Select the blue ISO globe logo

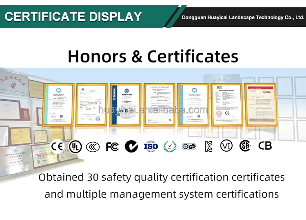pos(151,146)
